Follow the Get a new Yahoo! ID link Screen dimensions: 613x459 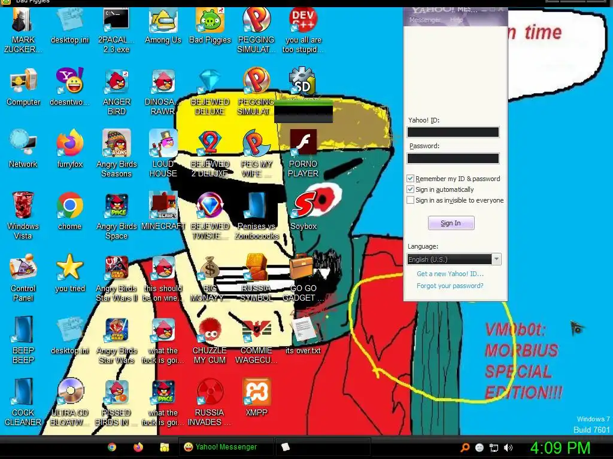click(x=450, y=274)
